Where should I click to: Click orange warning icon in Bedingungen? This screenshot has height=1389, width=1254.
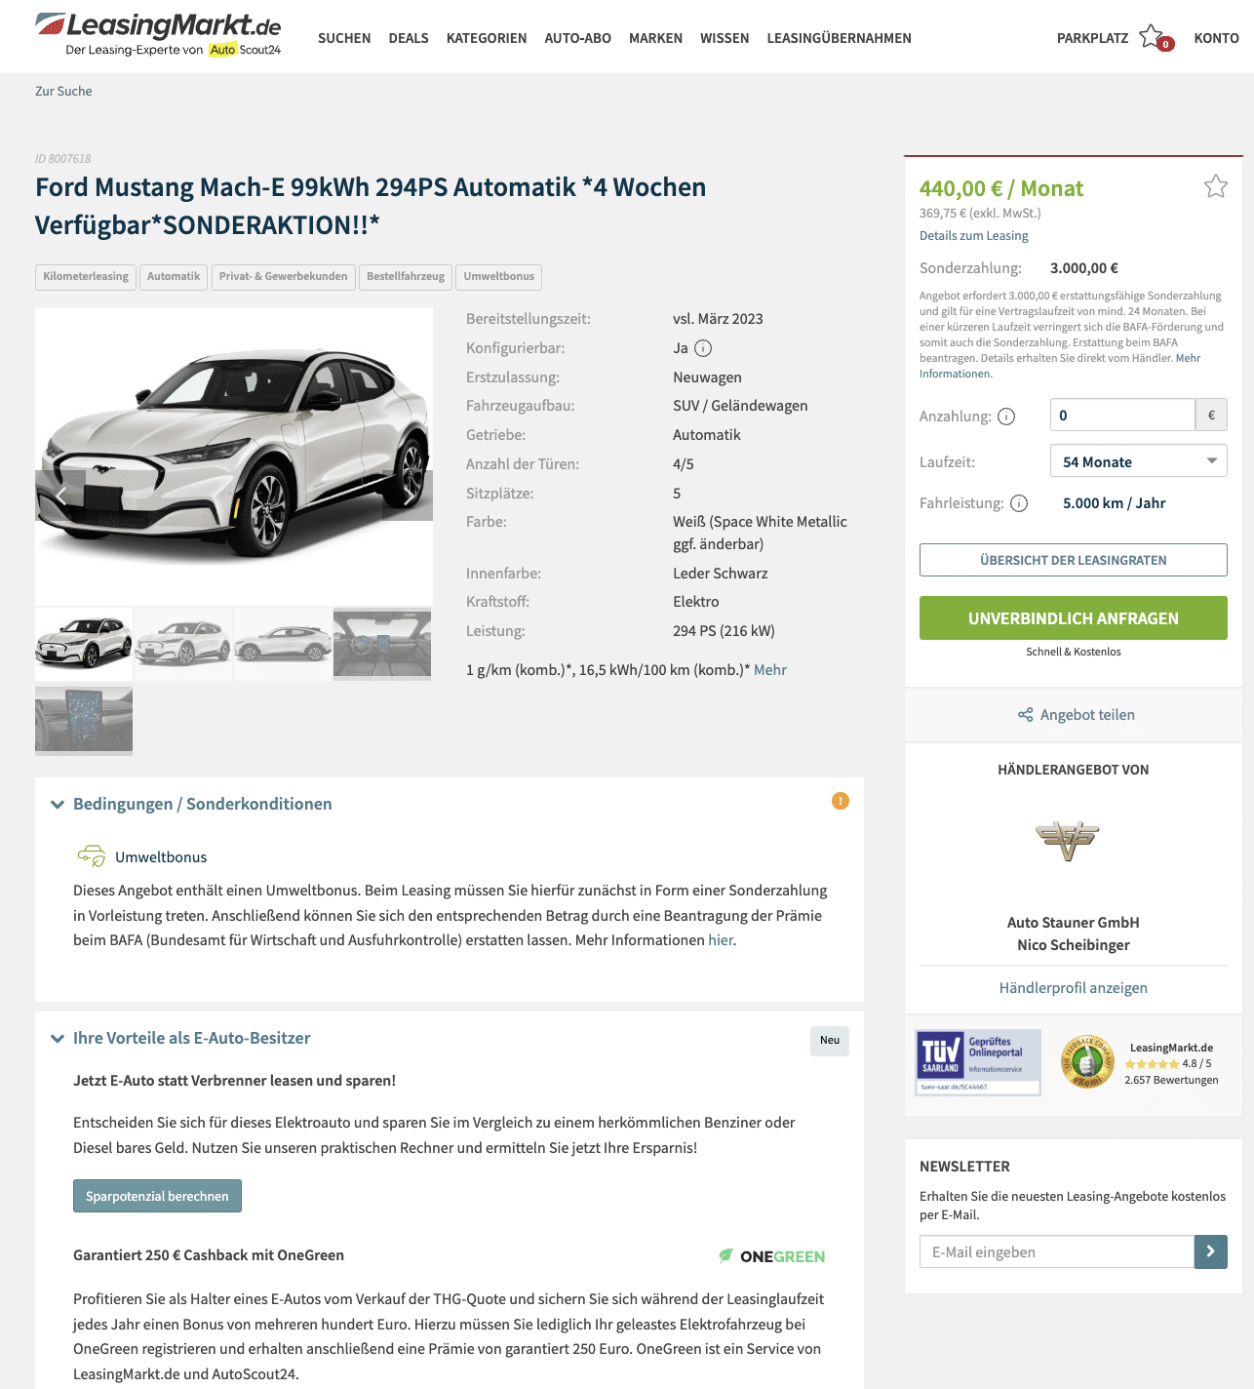(x=841, y=801)
